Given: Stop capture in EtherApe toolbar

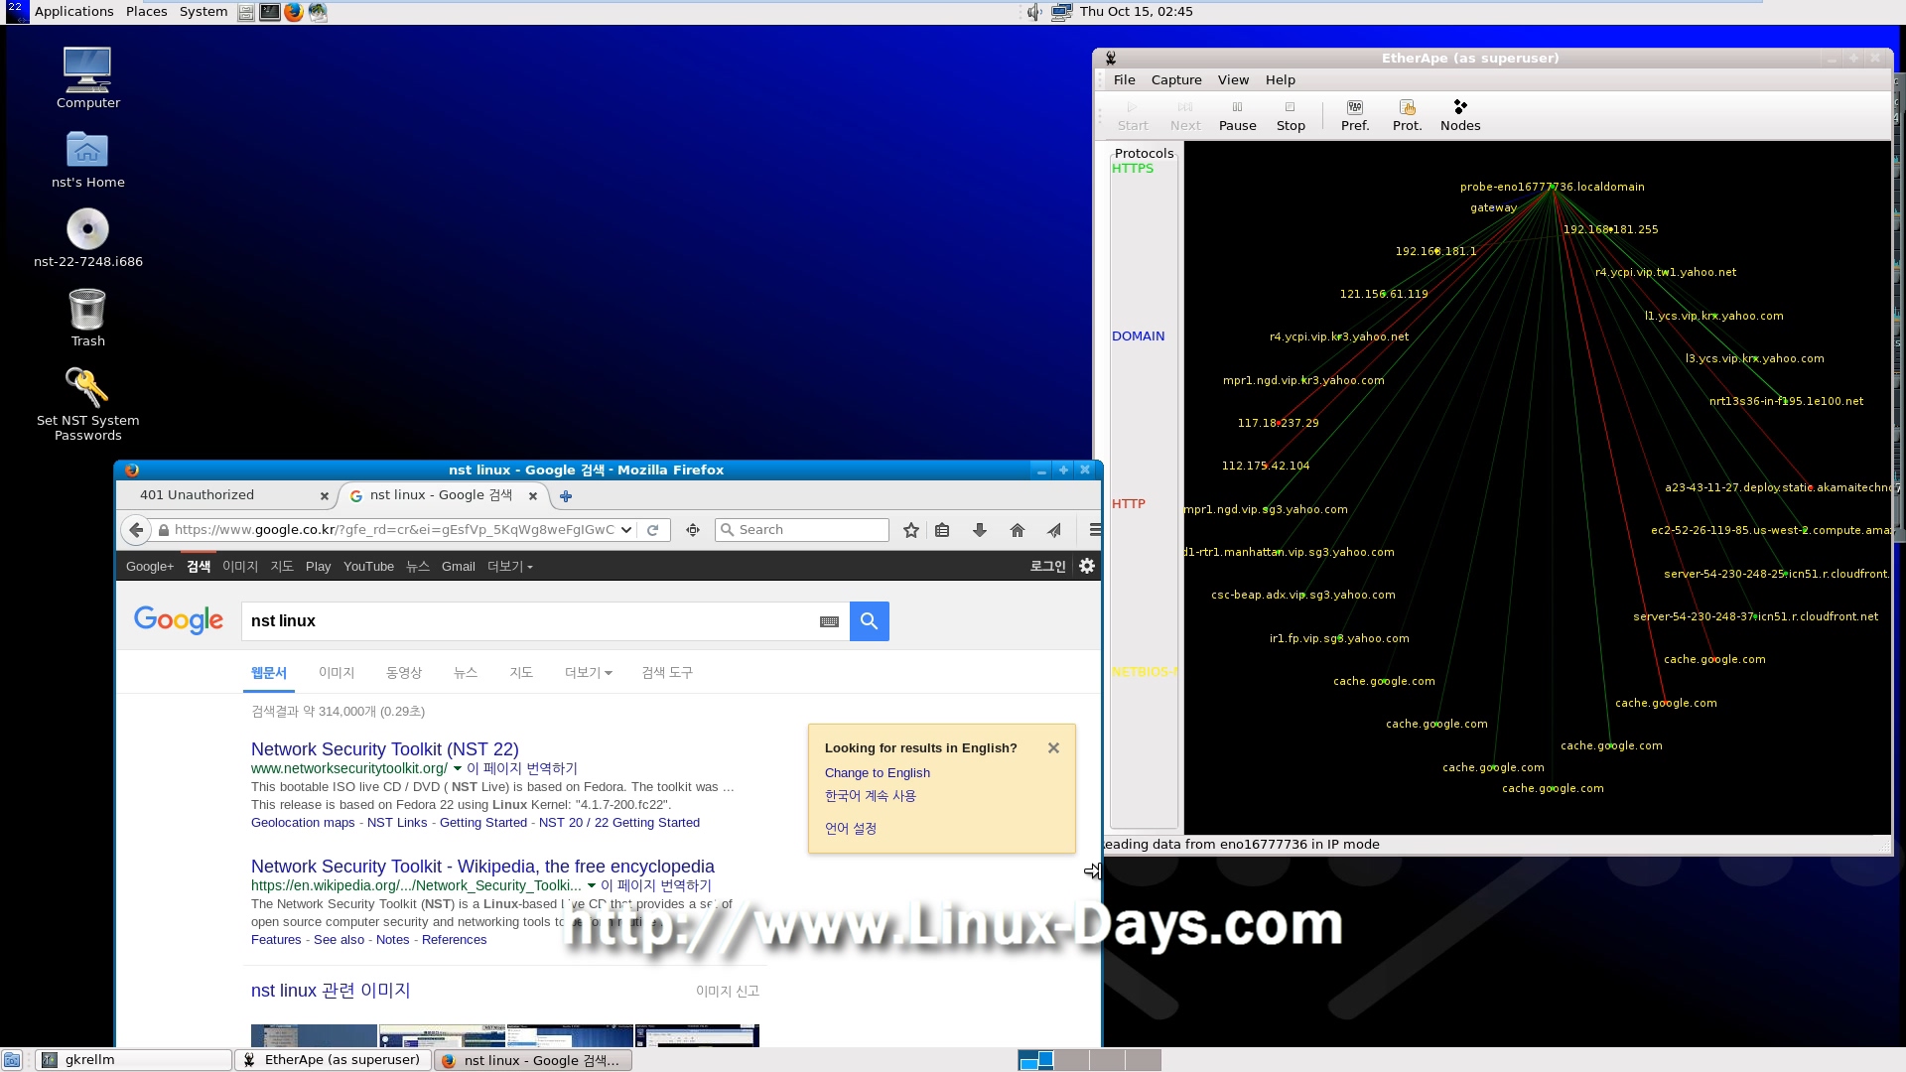Looking at the screenshot, I should click(1291, 115).
